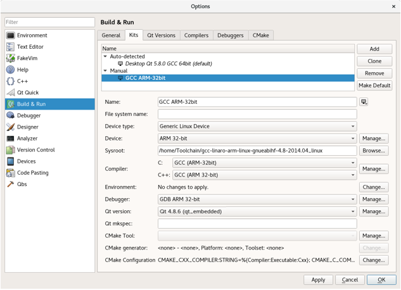Click the Debugger bug icon
Screen dimensions: 401x290
tap(11, 115)
